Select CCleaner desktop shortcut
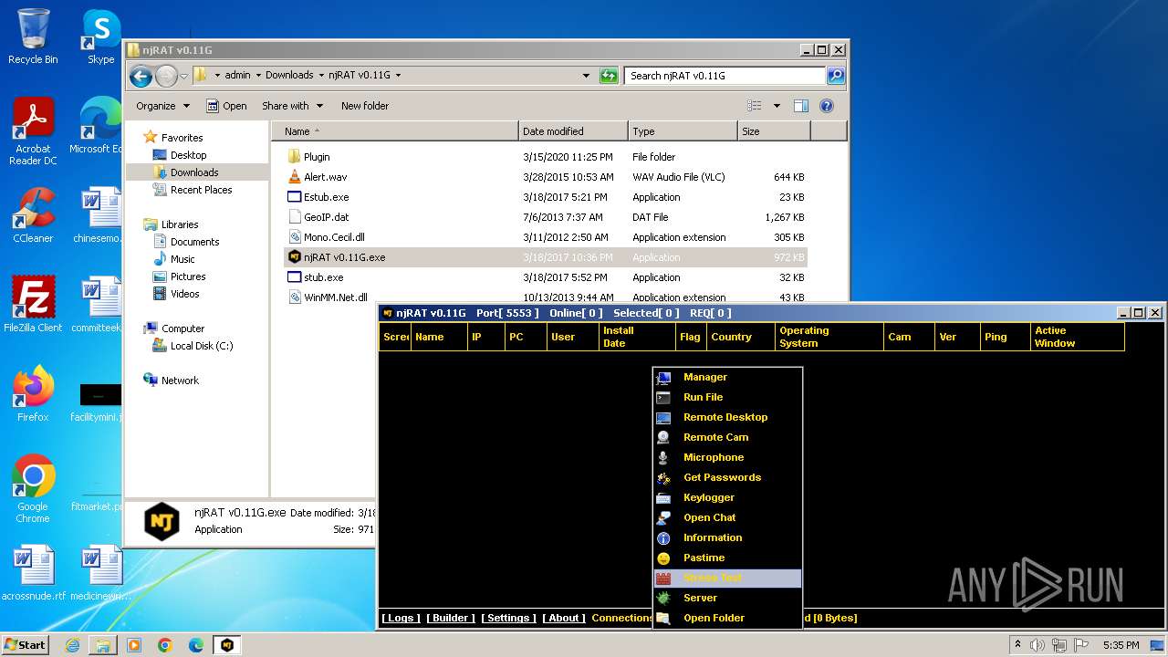Screen dimensions: 1168x657 point(33,215)
